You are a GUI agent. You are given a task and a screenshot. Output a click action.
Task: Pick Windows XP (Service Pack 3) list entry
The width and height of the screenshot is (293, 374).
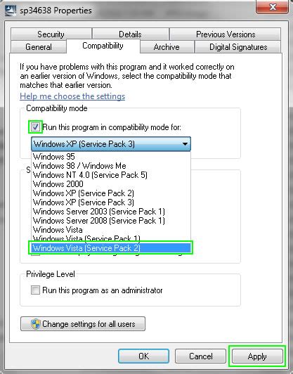click(x=111, y=202)
